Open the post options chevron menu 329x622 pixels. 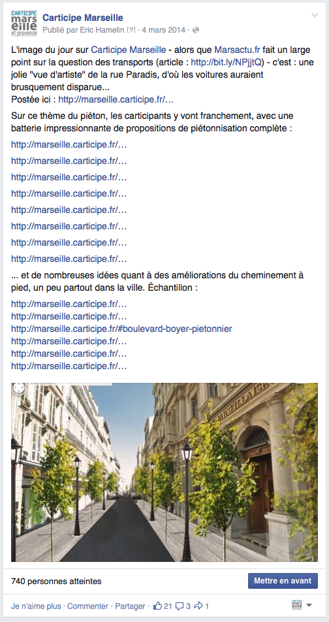pyautogui.click(x=315, y=16)
